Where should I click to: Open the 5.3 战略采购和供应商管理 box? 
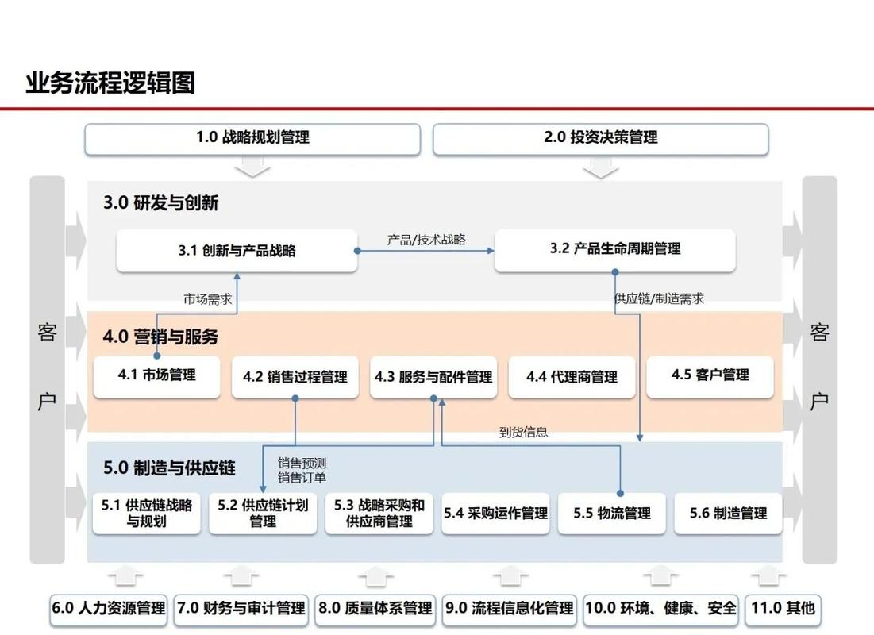point(379,514)
